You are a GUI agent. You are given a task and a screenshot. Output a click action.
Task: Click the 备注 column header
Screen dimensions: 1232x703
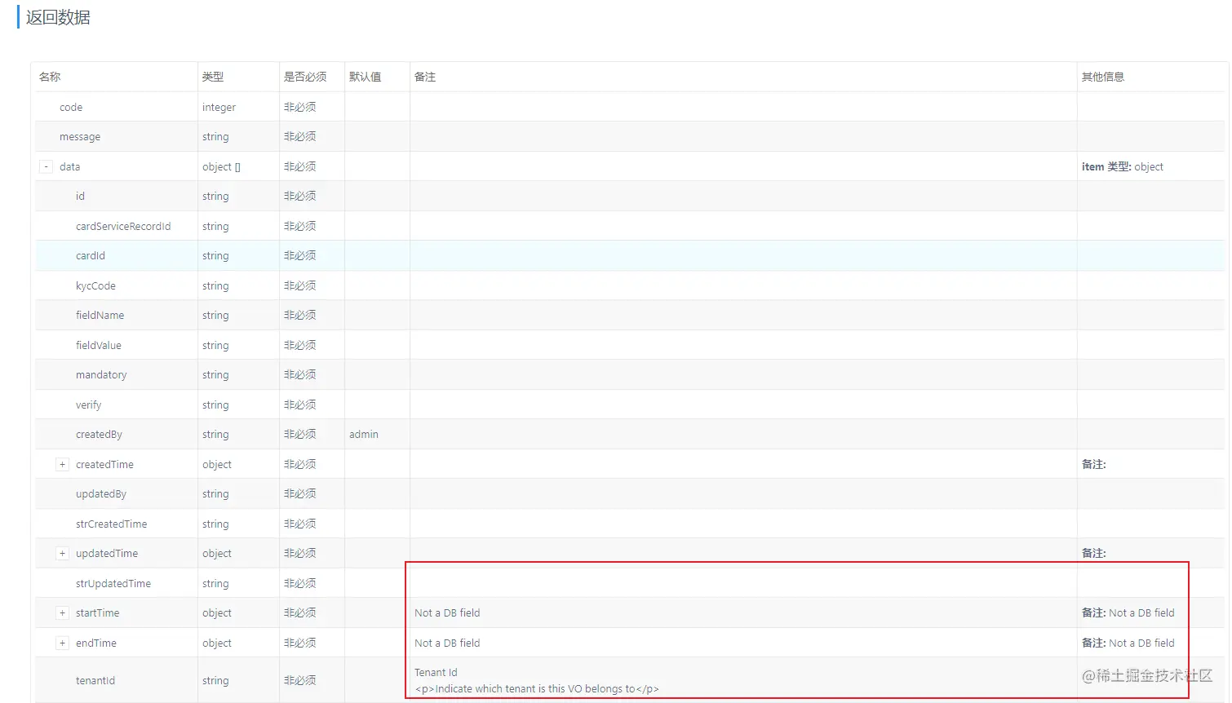coord(425,77)
